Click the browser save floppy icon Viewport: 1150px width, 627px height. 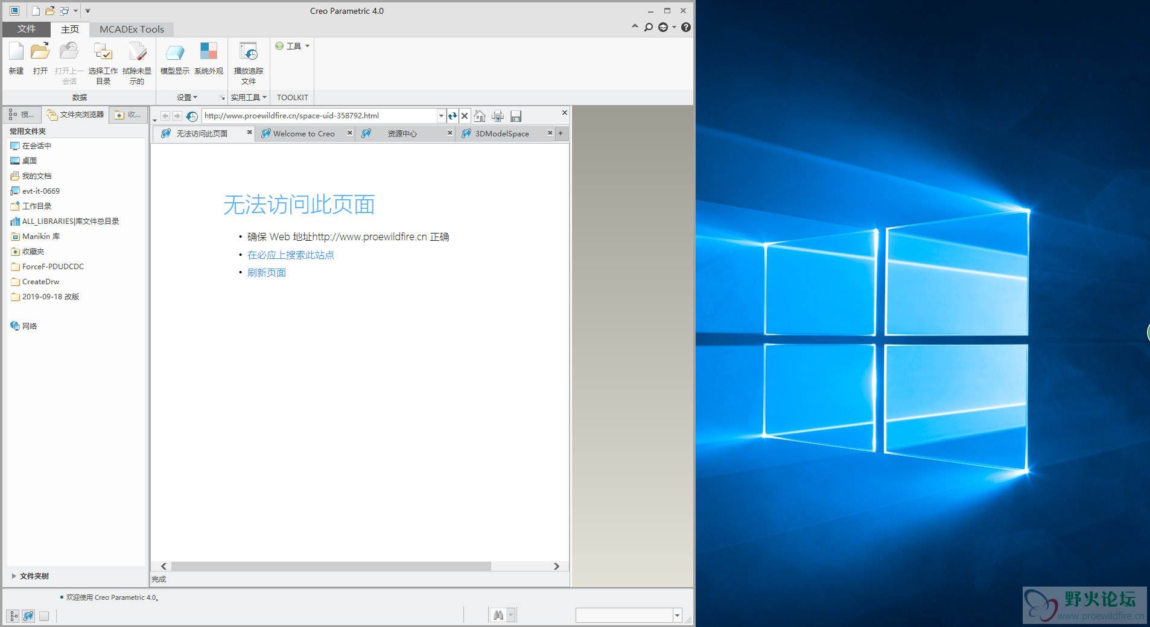pos(516,116)
